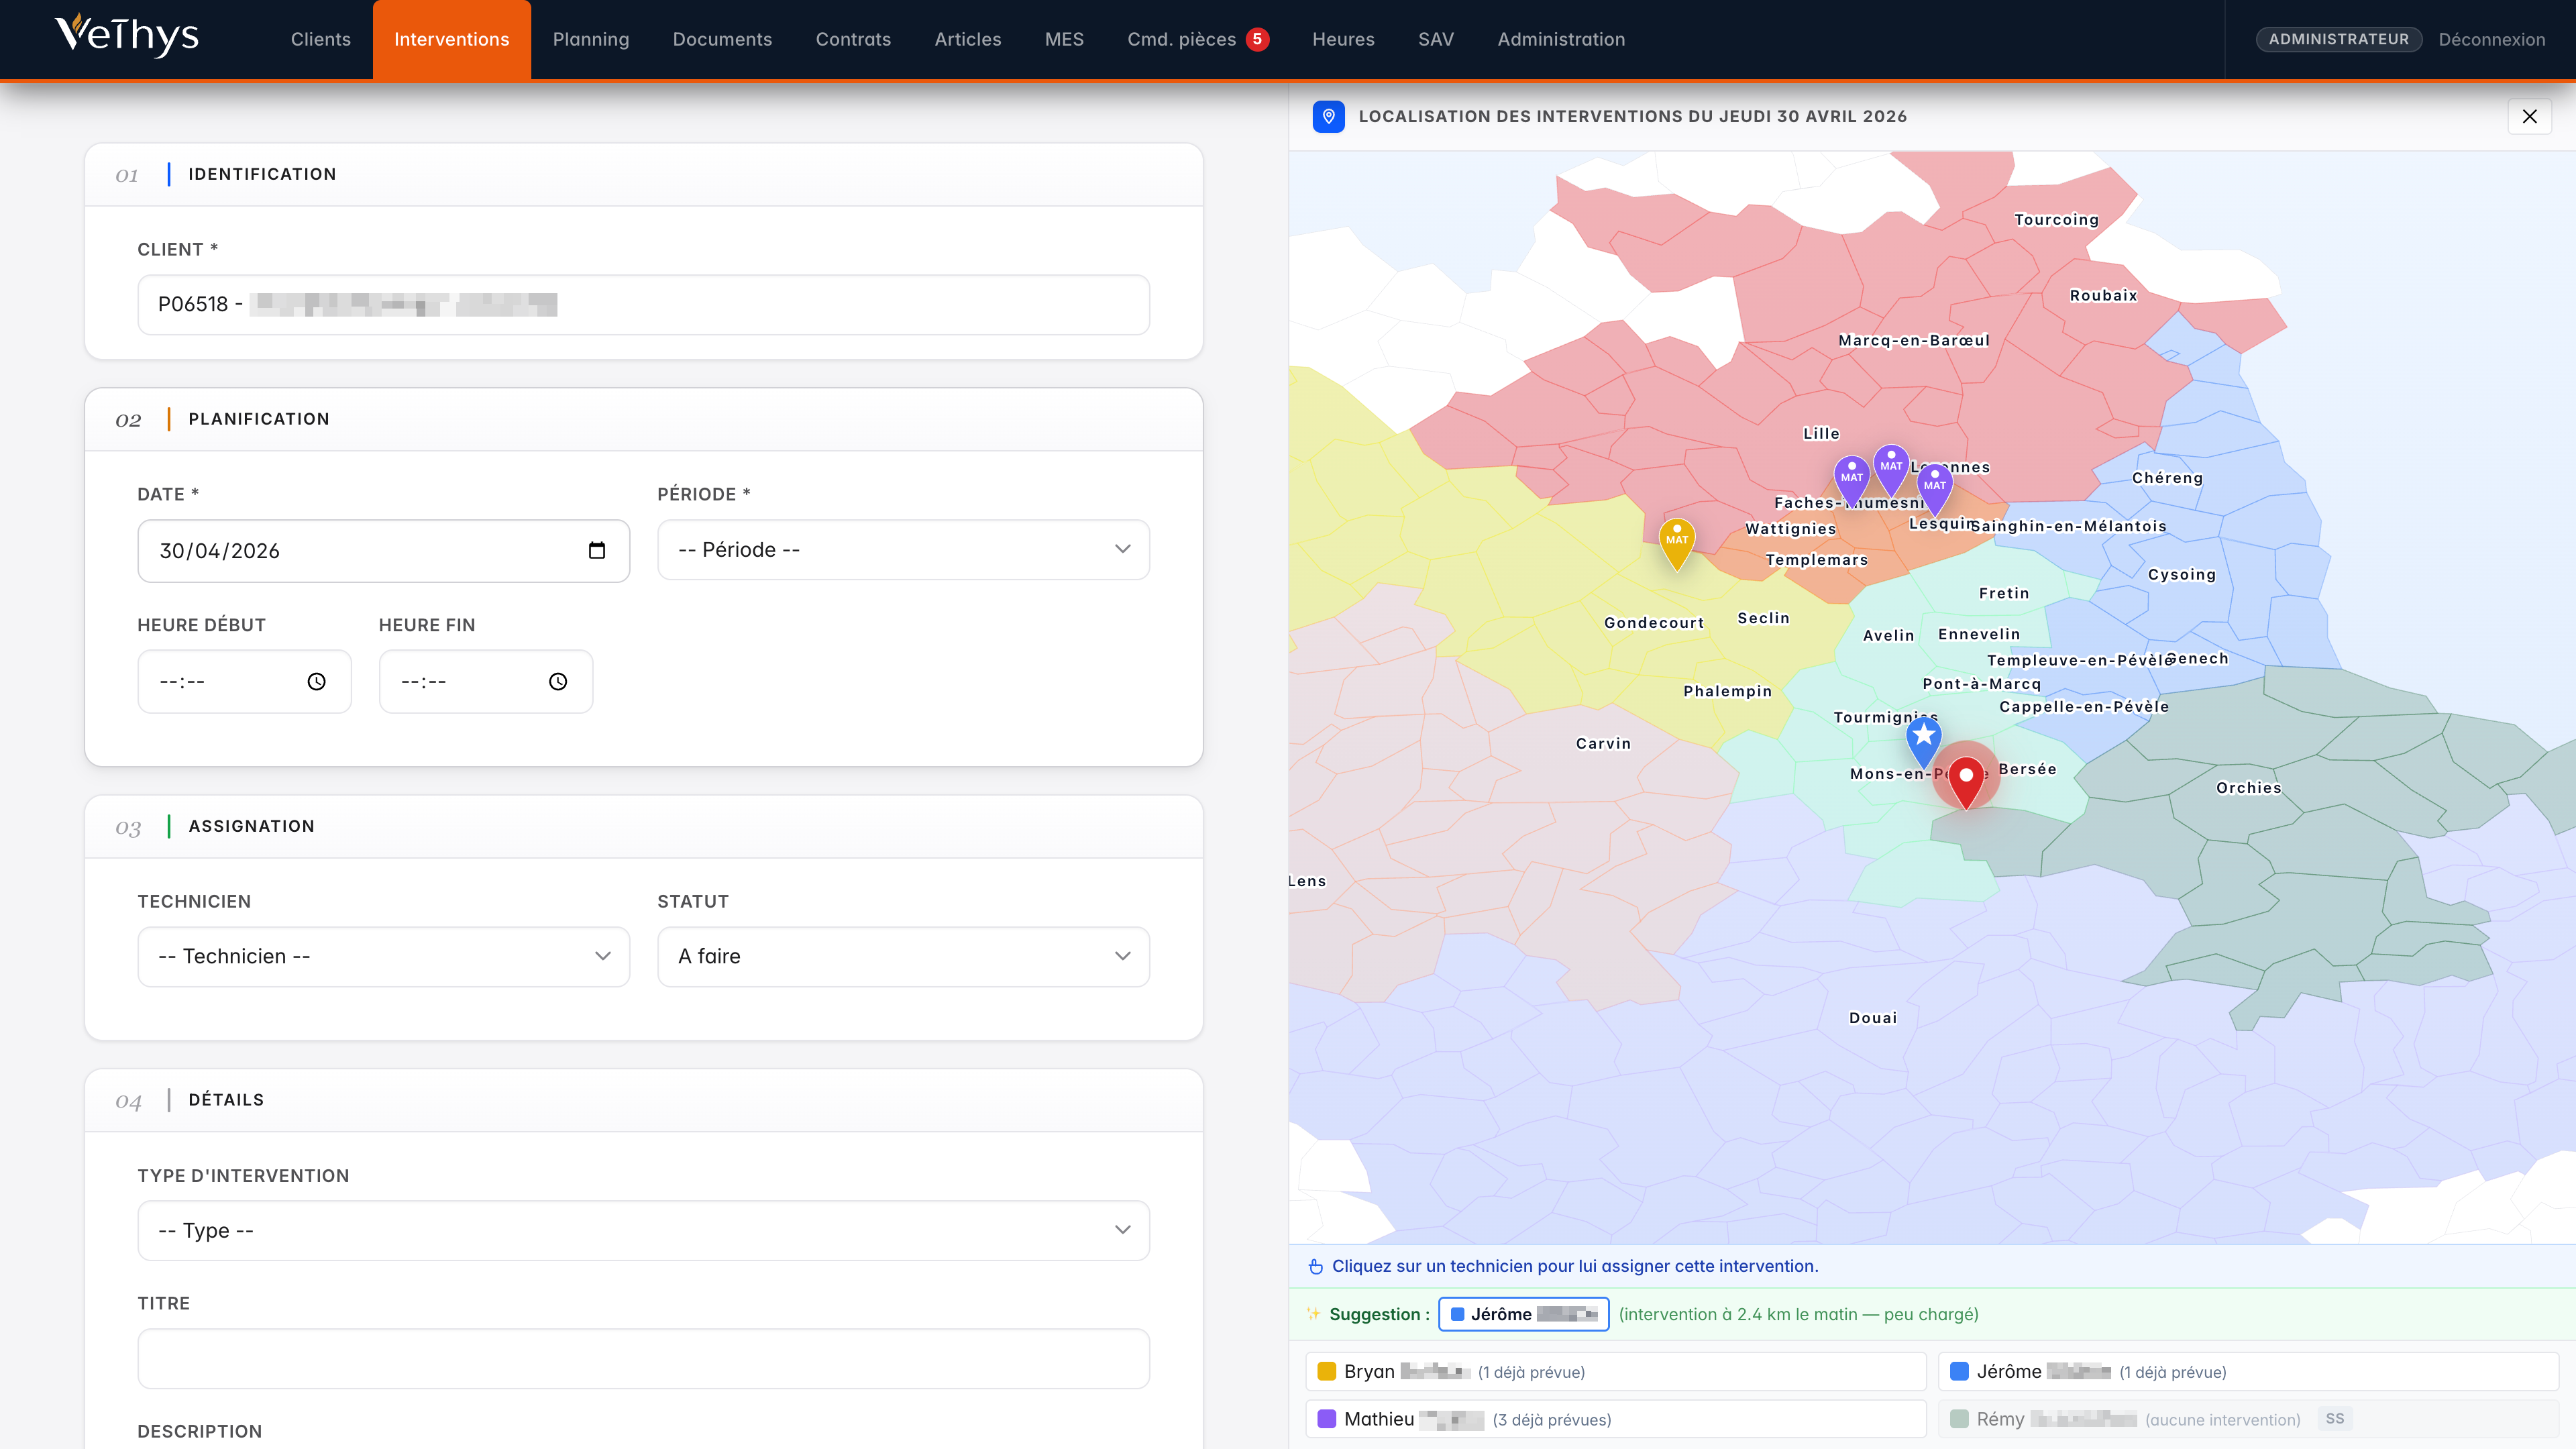Click the sparkle Suggestion icon
2576x1449 pixels.
[1314, 1314]
